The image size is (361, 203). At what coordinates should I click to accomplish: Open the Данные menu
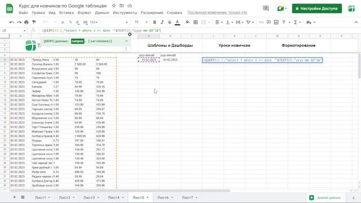click(x=102, y=12)
